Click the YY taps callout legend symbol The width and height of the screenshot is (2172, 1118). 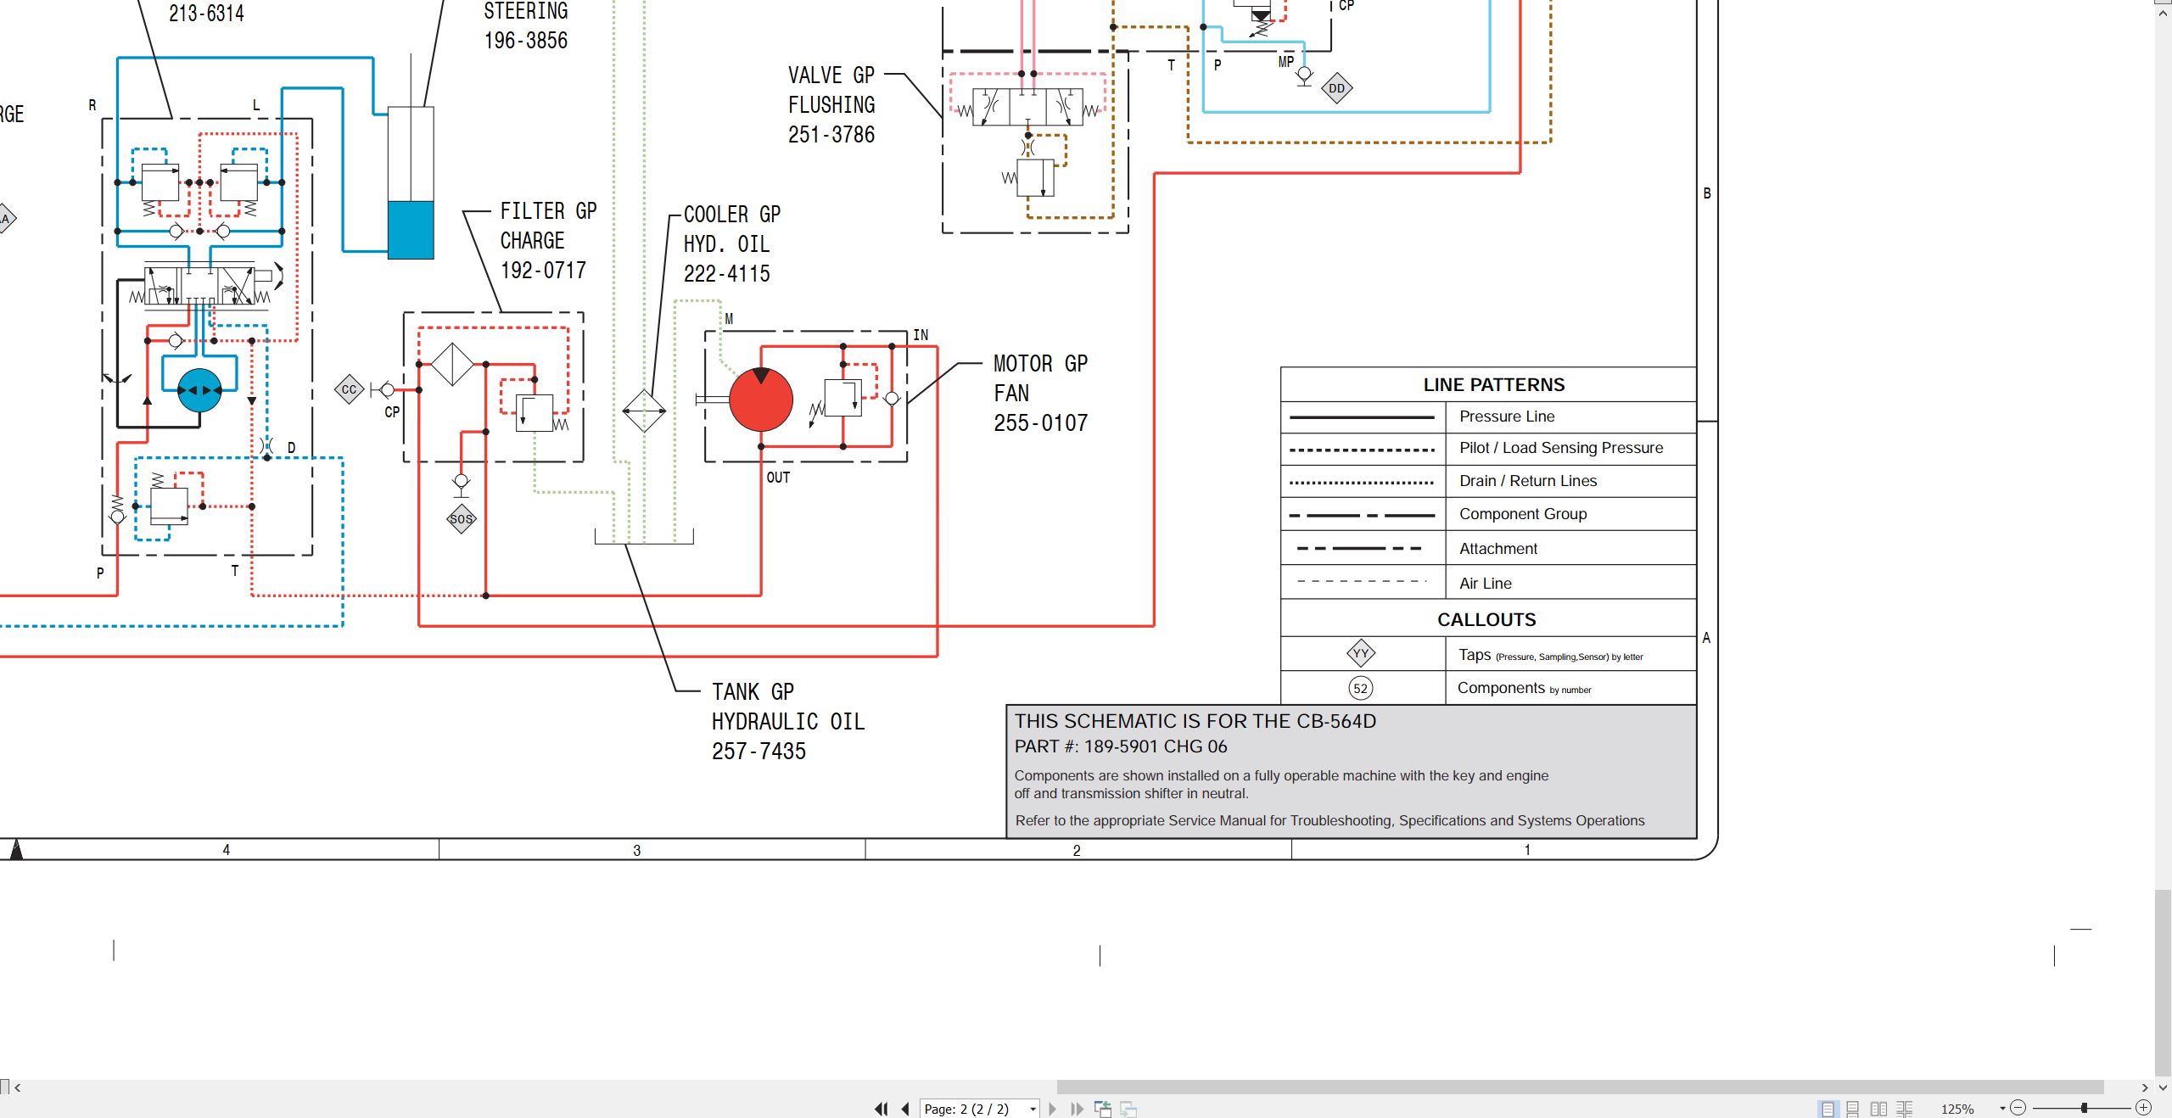tap(1361, 653)
